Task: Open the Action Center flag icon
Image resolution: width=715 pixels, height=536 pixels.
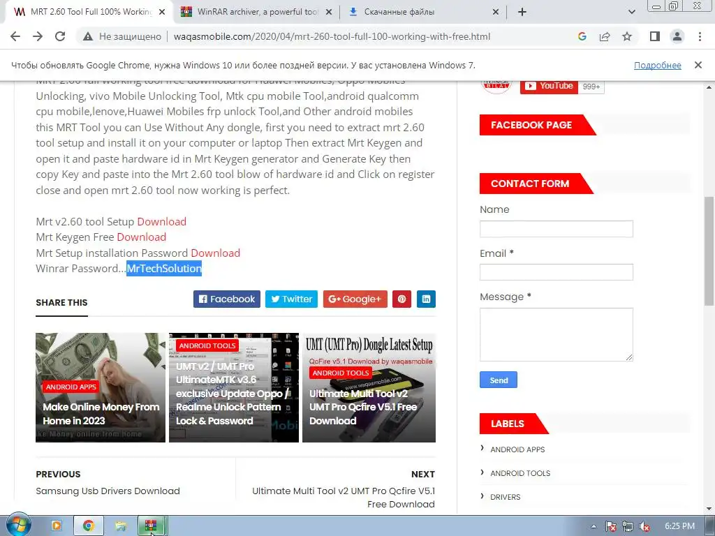Action: point(611,526)
